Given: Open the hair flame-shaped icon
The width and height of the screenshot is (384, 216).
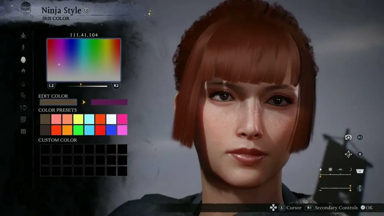Looking at the screenshot, I should coord(23,71).
